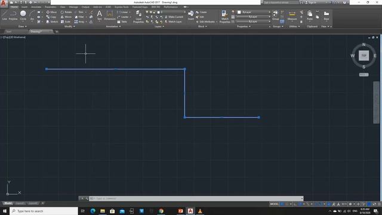Open the AutoCAD application menu

pyautogui.click(x=4, y=4)
